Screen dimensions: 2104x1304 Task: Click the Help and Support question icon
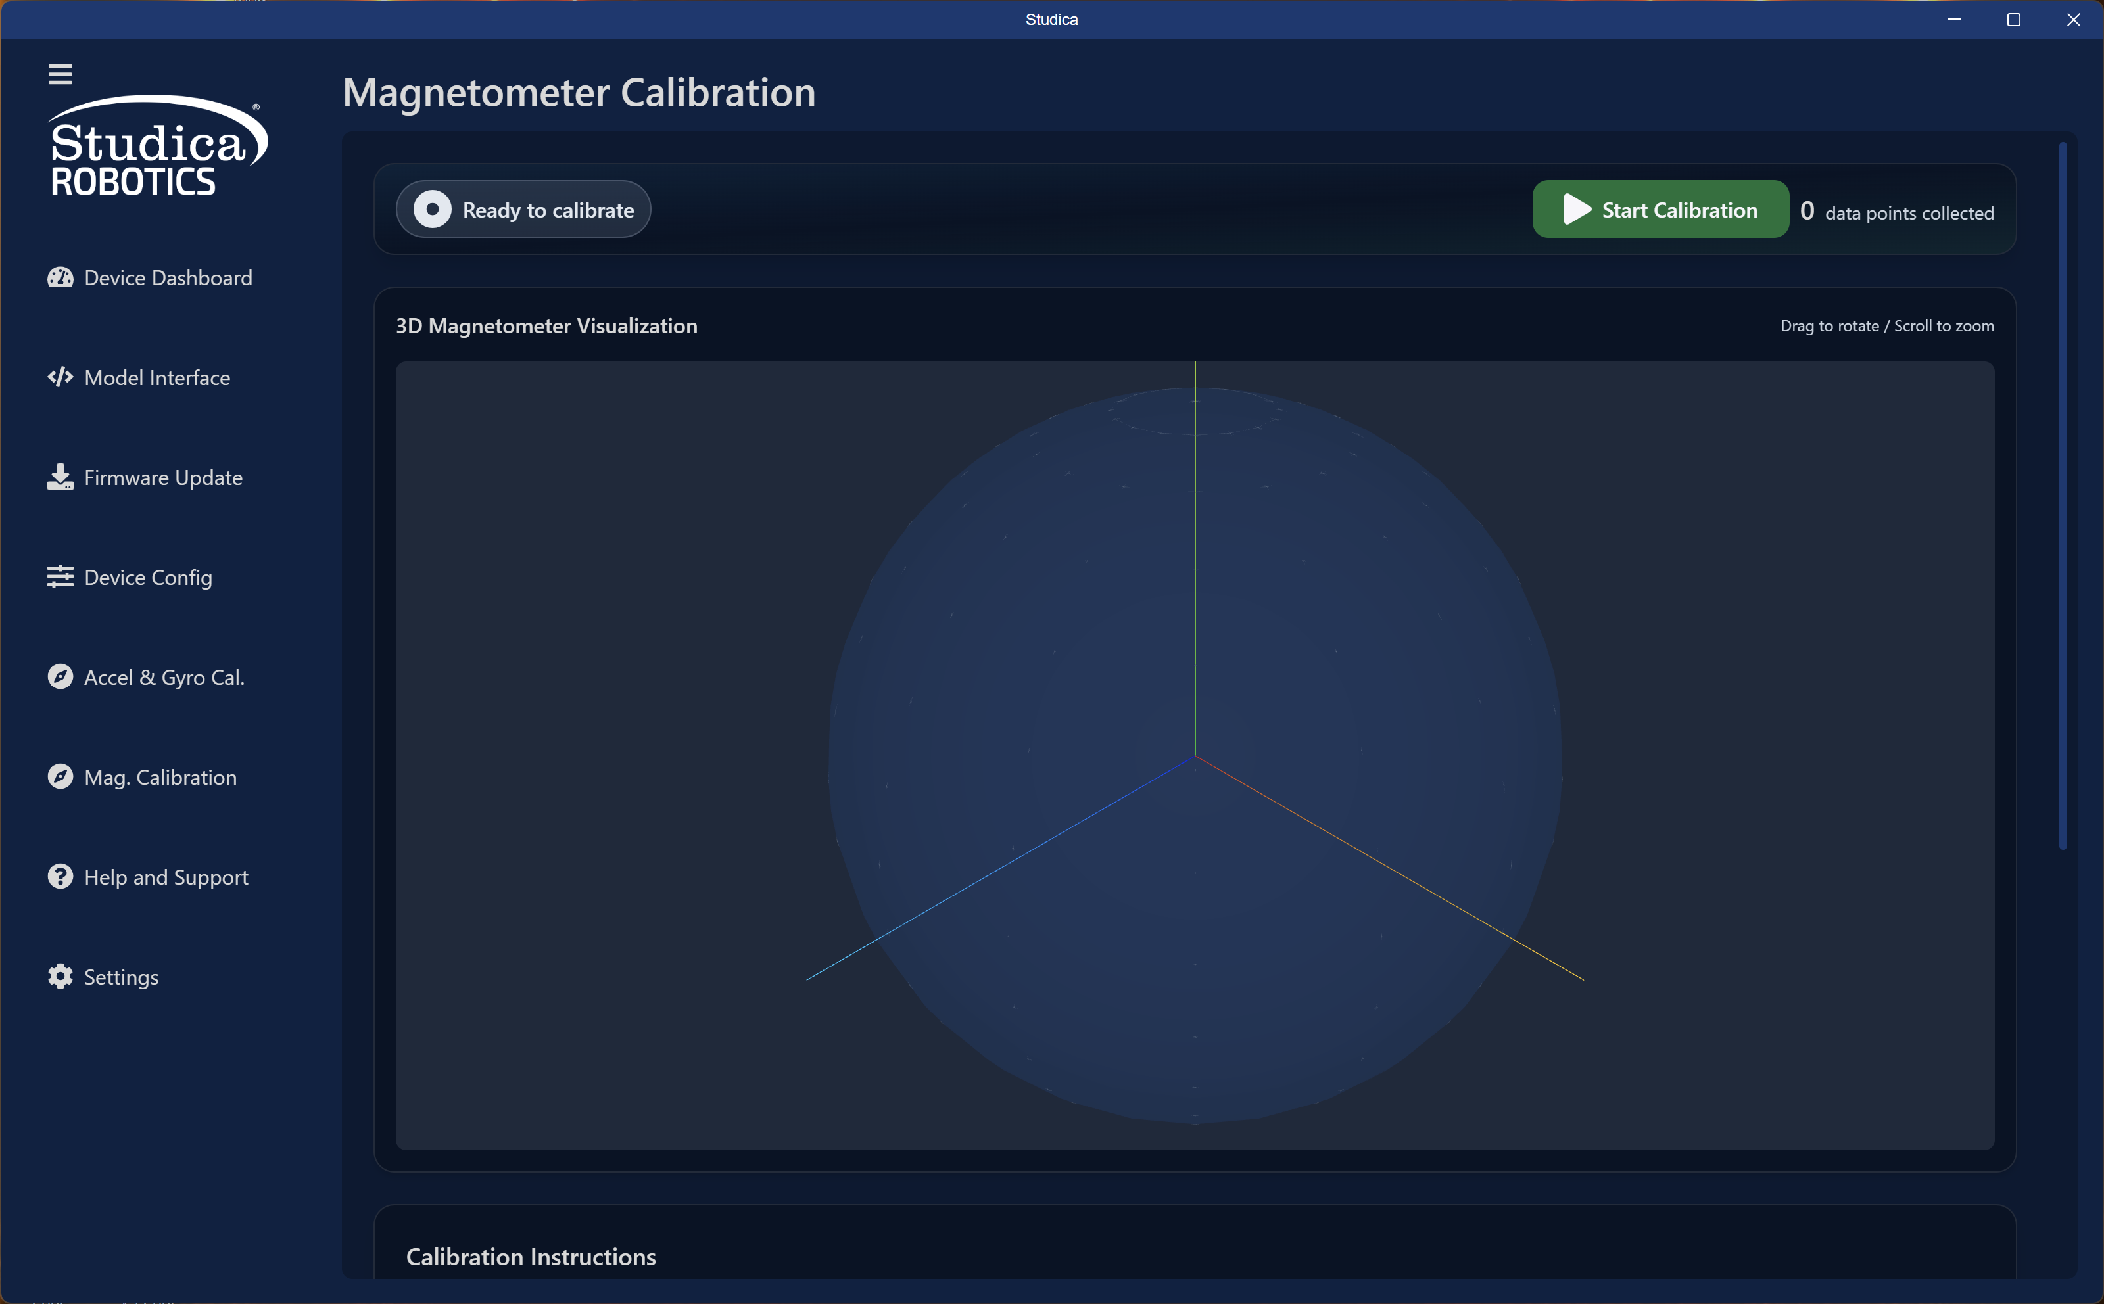click(x=60, y=876)
